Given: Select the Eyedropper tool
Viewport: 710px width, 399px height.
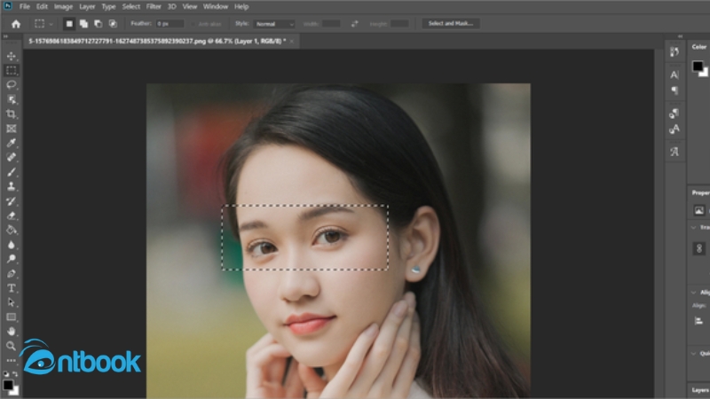Looking at the screenshot, I should click(x=12, y=143).
